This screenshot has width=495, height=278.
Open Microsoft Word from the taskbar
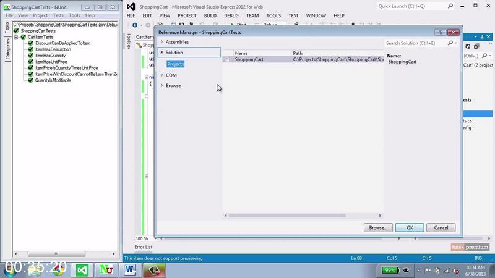[130, 271]
